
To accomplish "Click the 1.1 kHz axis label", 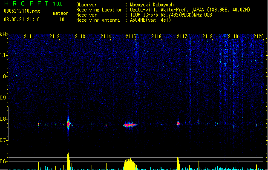I will click(x=3, y=55).
